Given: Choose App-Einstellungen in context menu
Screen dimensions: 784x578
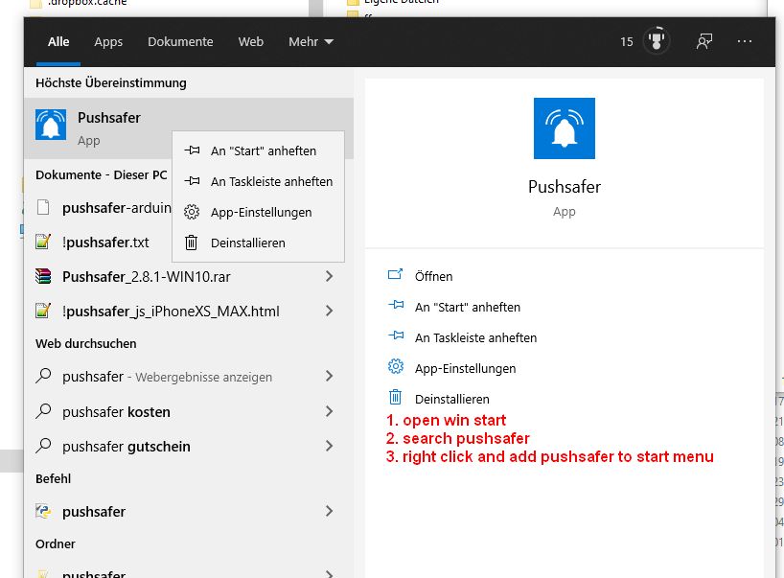Looking at the screenshot, I should [258, 212].
